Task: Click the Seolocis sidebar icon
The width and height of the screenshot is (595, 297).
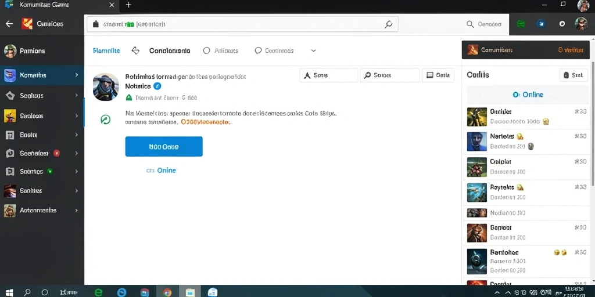Action: point(10,115)
